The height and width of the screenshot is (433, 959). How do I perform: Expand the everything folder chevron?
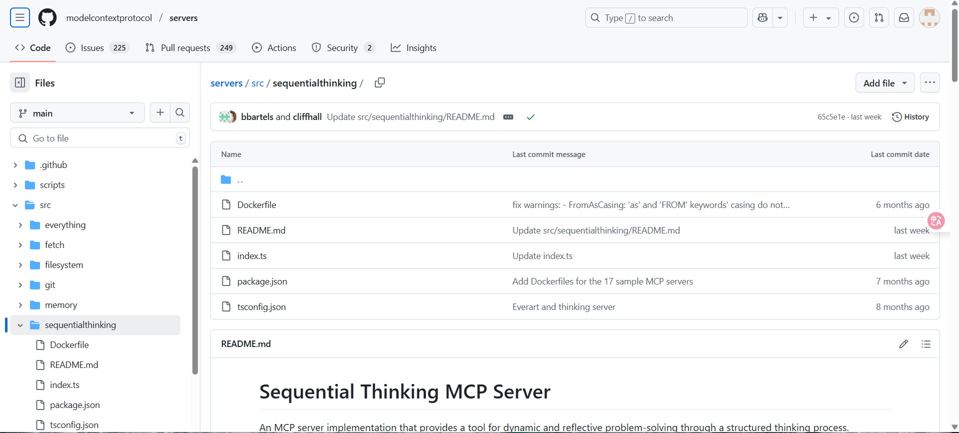tap(20, 225)
